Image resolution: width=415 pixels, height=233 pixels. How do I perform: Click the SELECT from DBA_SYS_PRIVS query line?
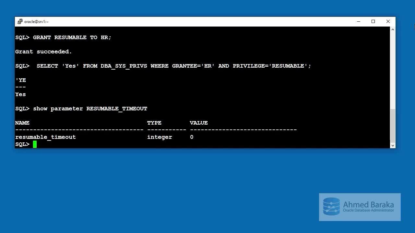pyautogui.click(x=173, y=66)
